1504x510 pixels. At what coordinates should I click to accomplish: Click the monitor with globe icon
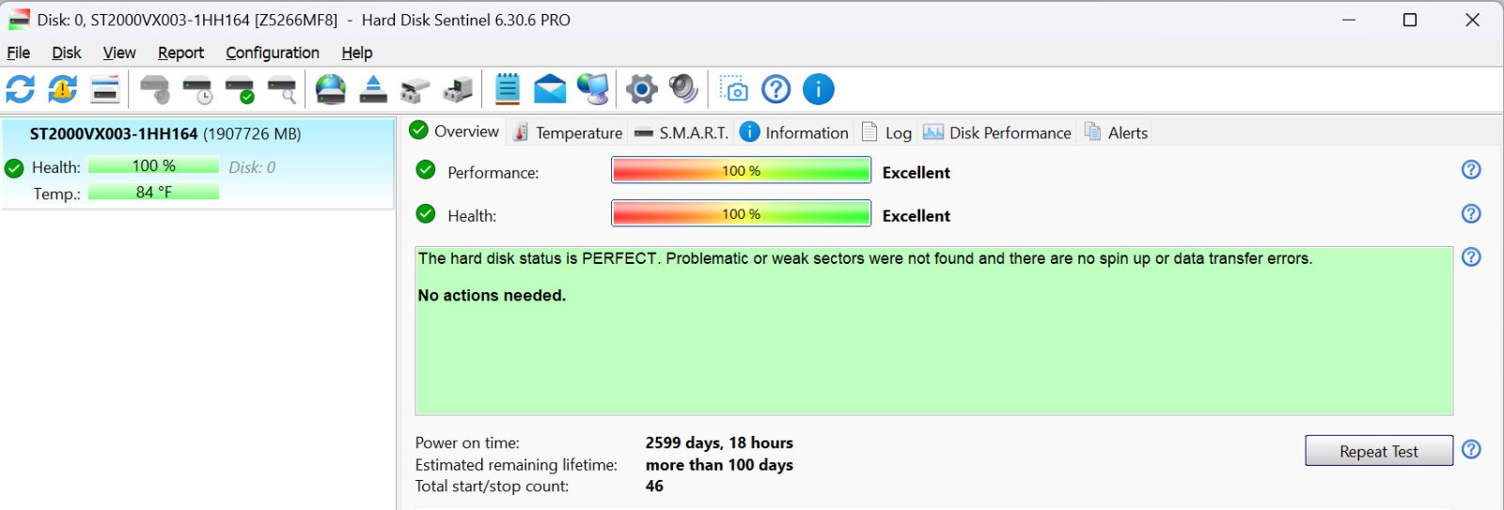[592, 89]
